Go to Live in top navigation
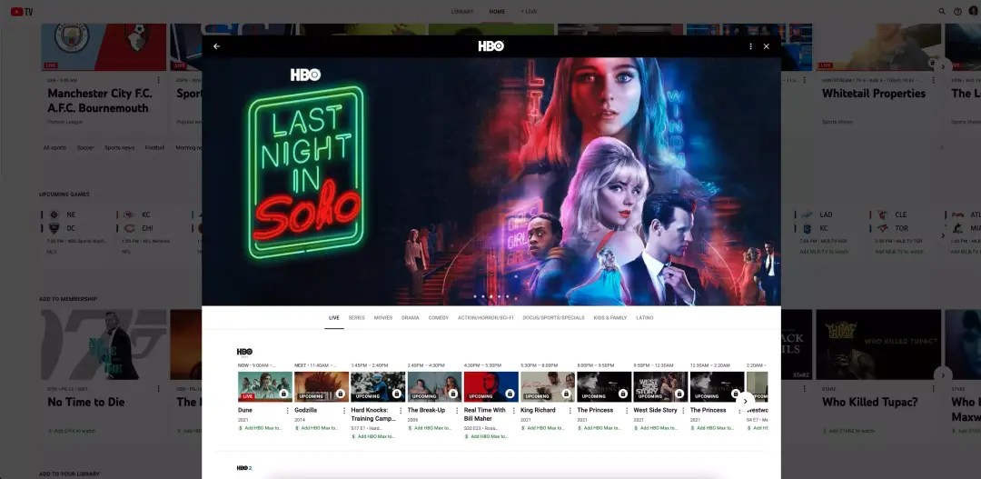The width and height of the screenshot is (981, 479). pos(530,11)
